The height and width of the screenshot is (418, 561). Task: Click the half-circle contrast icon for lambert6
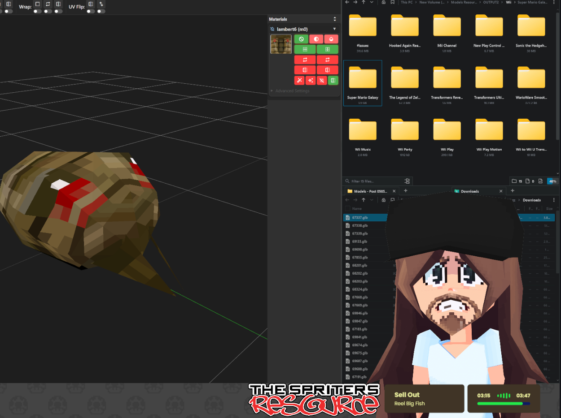[x=316, y=39]
